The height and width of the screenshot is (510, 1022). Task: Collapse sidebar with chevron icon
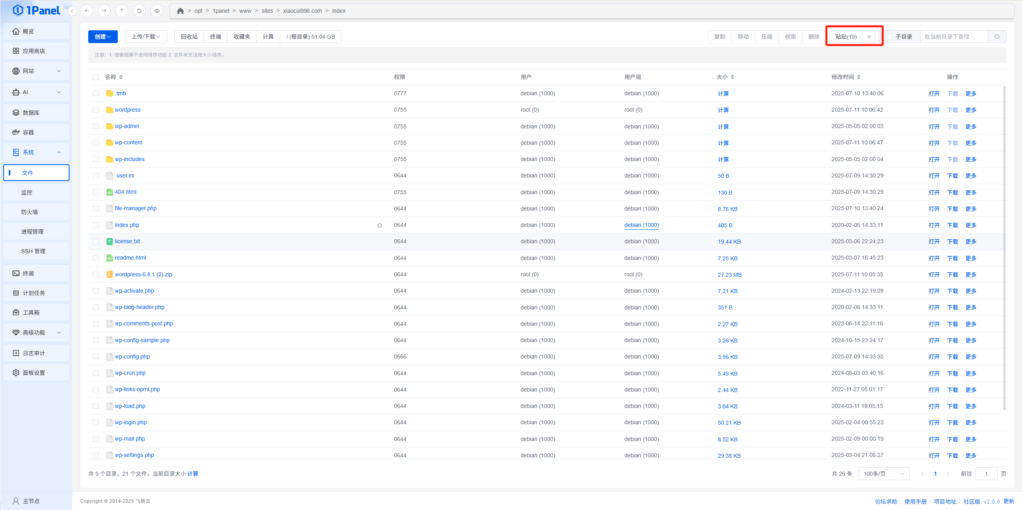72,11
